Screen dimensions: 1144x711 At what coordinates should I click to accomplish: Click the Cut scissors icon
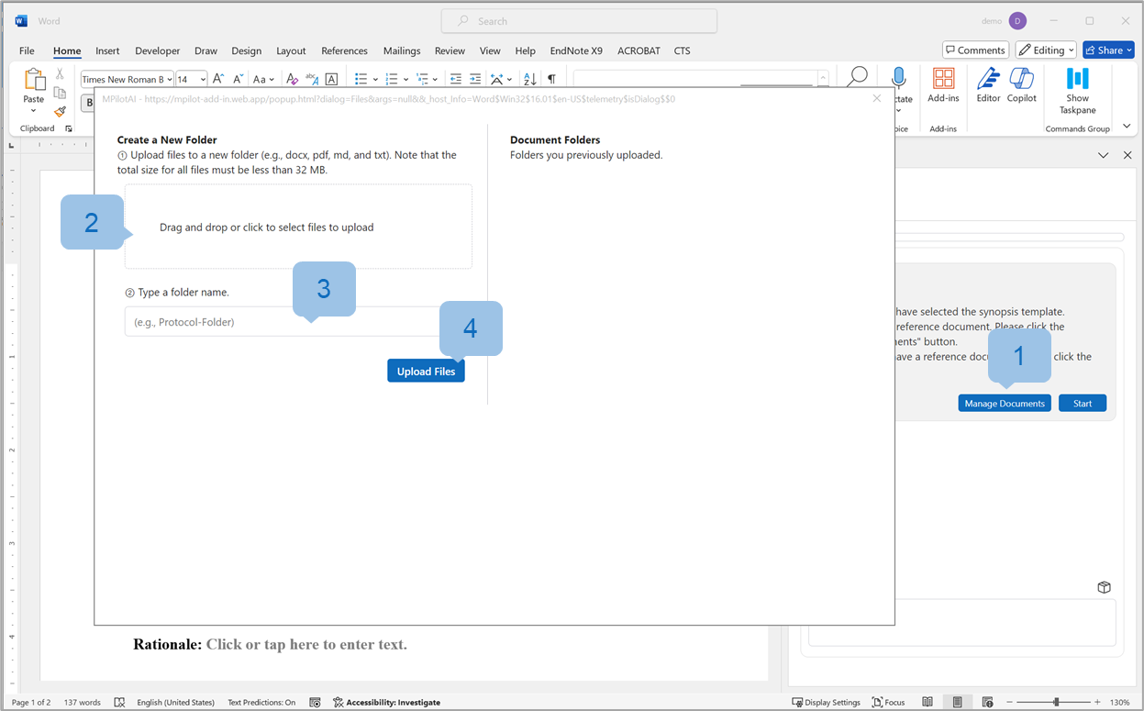(x=60, y=73)
